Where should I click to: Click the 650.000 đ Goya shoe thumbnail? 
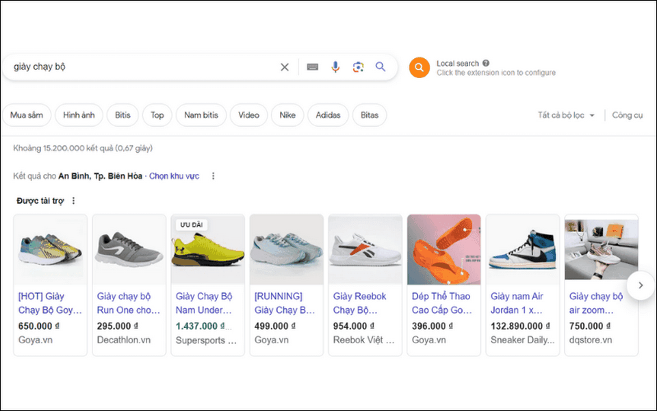(x=50, y=249)
